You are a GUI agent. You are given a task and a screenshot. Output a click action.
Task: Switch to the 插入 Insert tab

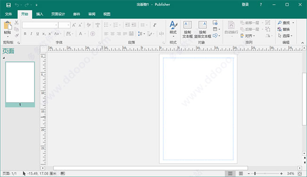click(40, 14)
